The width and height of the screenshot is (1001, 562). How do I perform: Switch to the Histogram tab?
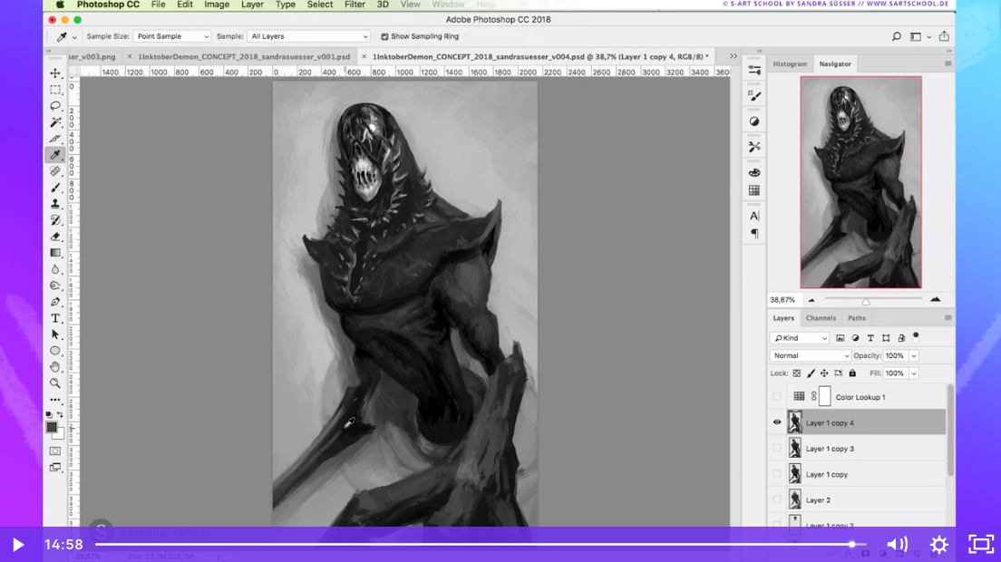(x=790, y=63)
